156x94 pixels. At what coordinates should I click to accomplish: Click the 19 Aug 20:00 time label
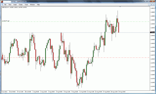(x=122, y=92)
